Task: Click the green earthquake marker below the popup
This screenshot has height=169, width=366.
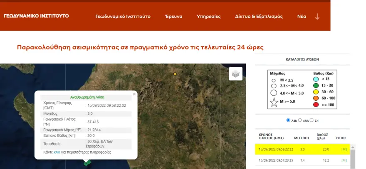Action: click(87, 163)
